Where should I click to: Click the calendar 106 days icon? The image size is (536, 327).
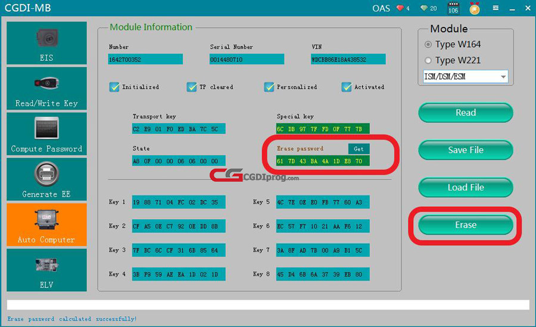pyautogui.click(x=453, y=8)
